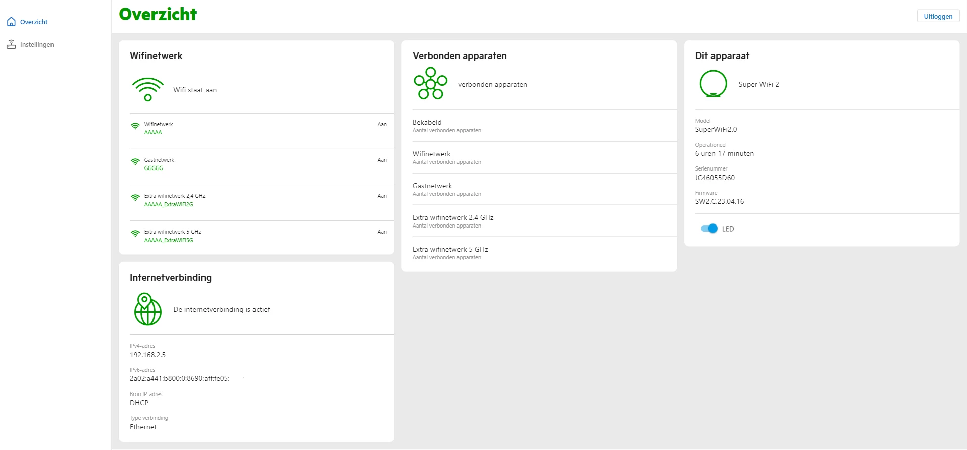967x450 pixels.
Task: Open Wifinetwerk row under Verbonden apparaten
Action: tap(544, 157)
